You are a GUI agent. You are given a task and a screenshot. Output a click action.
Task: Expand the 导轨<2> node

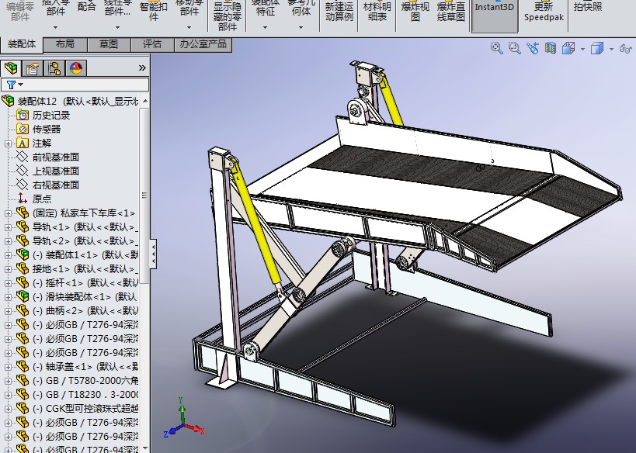tap(8, 241)
